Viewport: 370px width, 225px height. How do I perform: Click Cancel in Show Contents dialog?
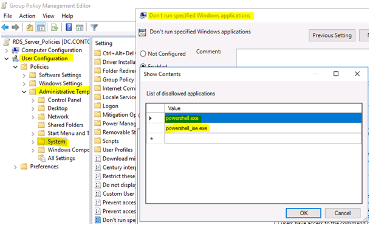tap(343, 213)
